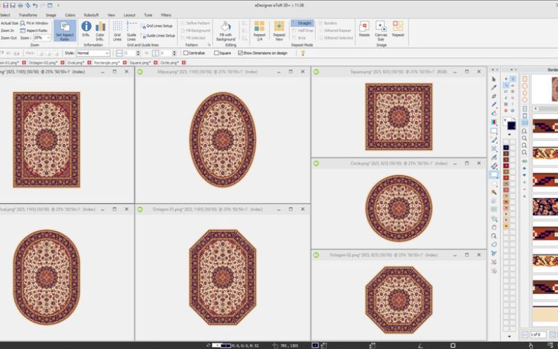Select the arrow pointer tool in the toolbox
Image resolution: width=558 pixels, height=349 pixels.
(x=494, y=79)
